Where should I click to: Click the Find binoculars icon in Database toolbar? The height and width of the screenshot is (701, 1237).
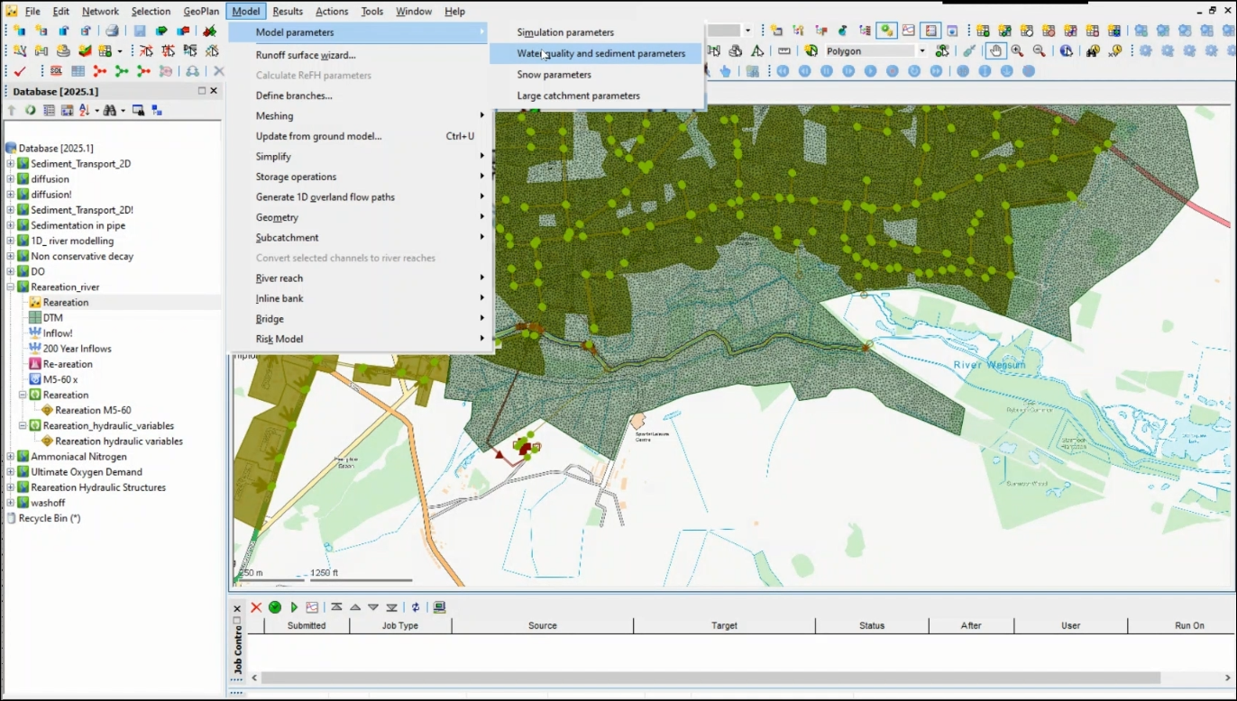pos(110,110)
